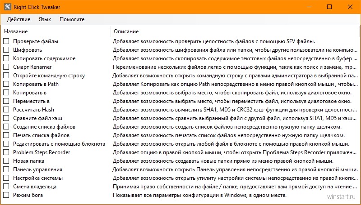The height and width of the screenshot is (205, 361).
Task: Tick the Problem Steps Recorder checkbox
Action: tap(6, 152)
